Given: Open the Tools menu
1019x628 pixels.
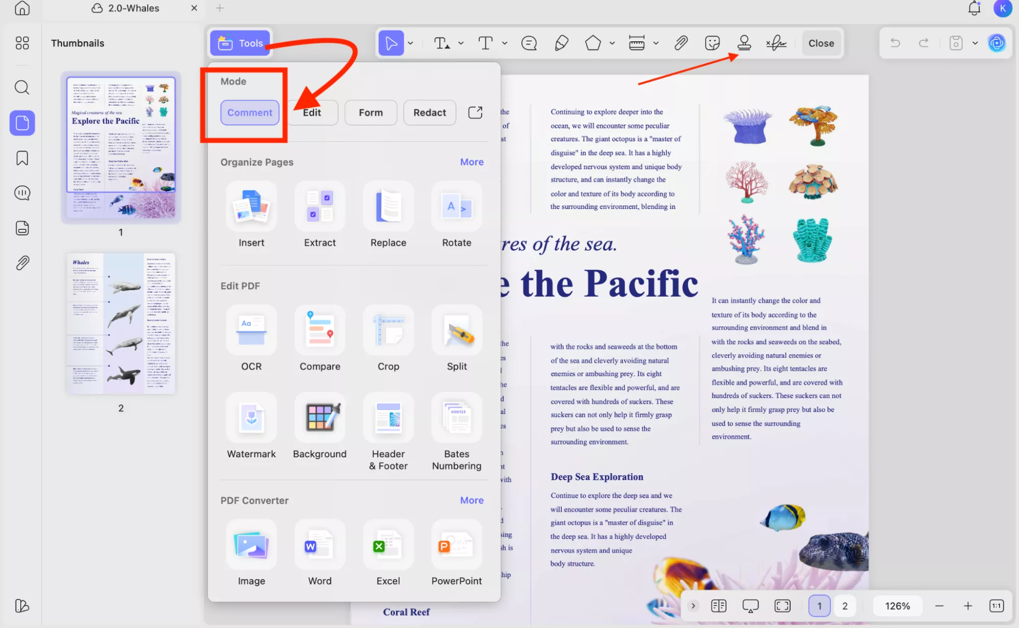Looking at the screenshot, I should click(x=240, y=43).
